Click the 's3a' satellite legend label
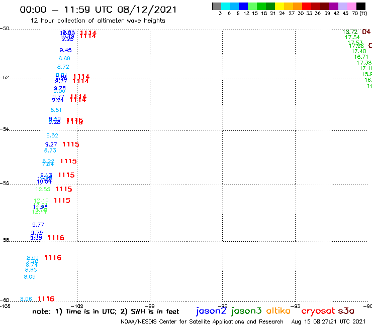This screenshot has width=372, height=326. [346, 311]
